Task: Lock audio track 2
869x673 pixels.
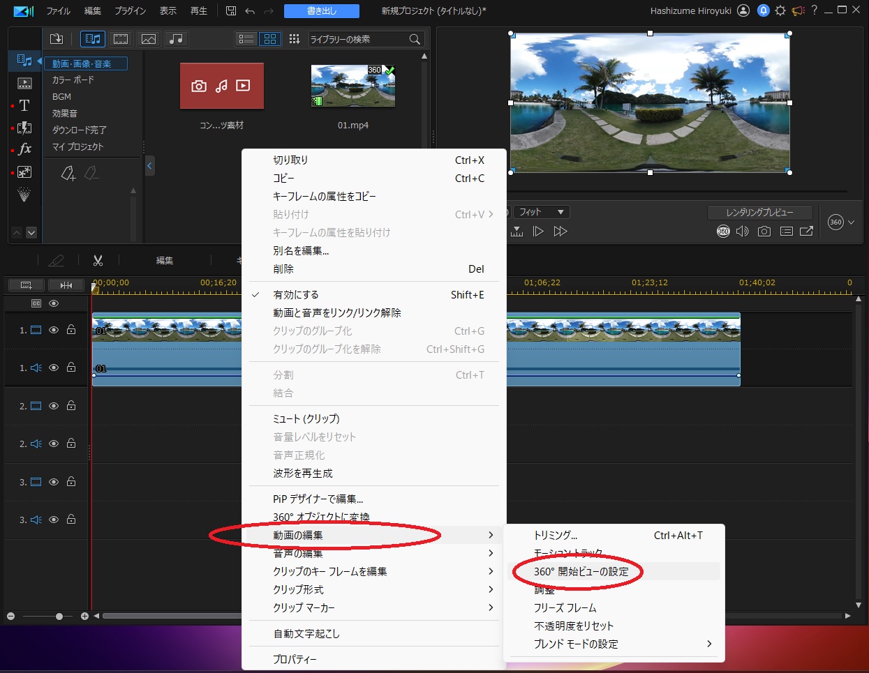Action: 71,444
